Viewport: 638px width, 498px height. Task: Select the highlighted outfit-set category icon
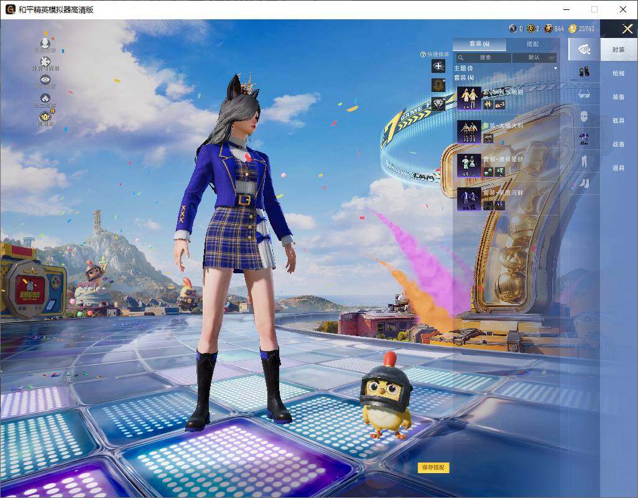click(585, 50)
